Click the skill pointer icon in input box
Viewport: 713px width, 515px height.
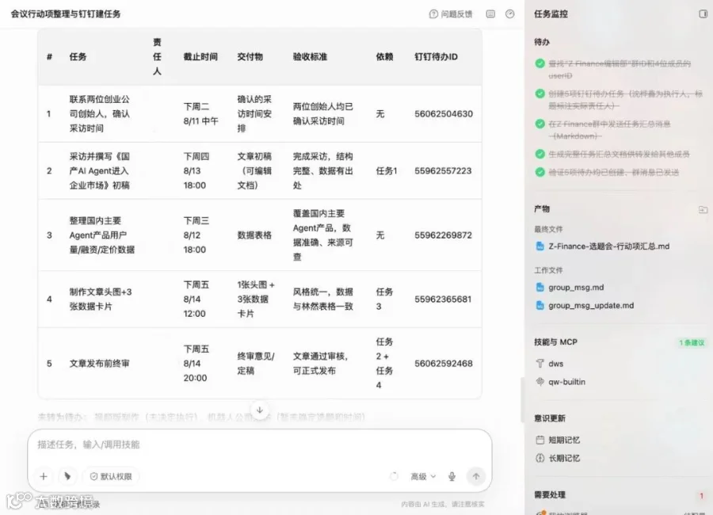point(67,476)
